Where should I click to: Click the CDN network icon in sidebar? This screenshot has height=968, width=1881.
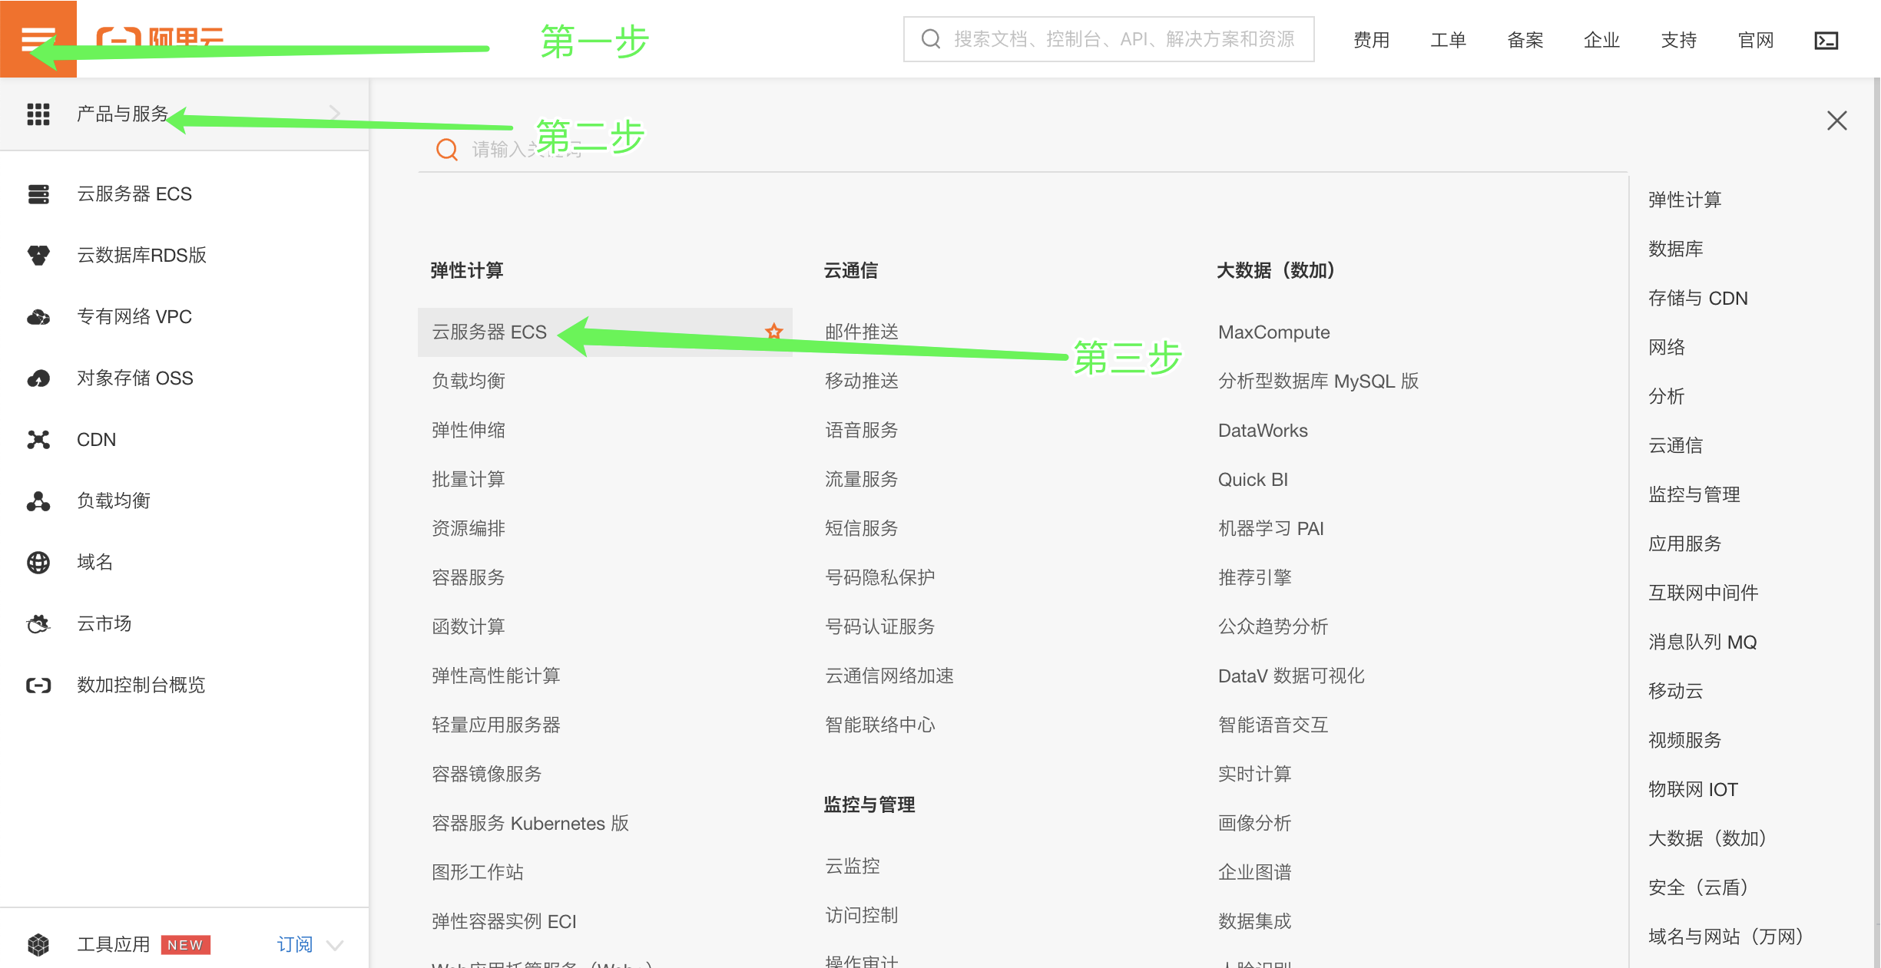[x=38, y=440]
